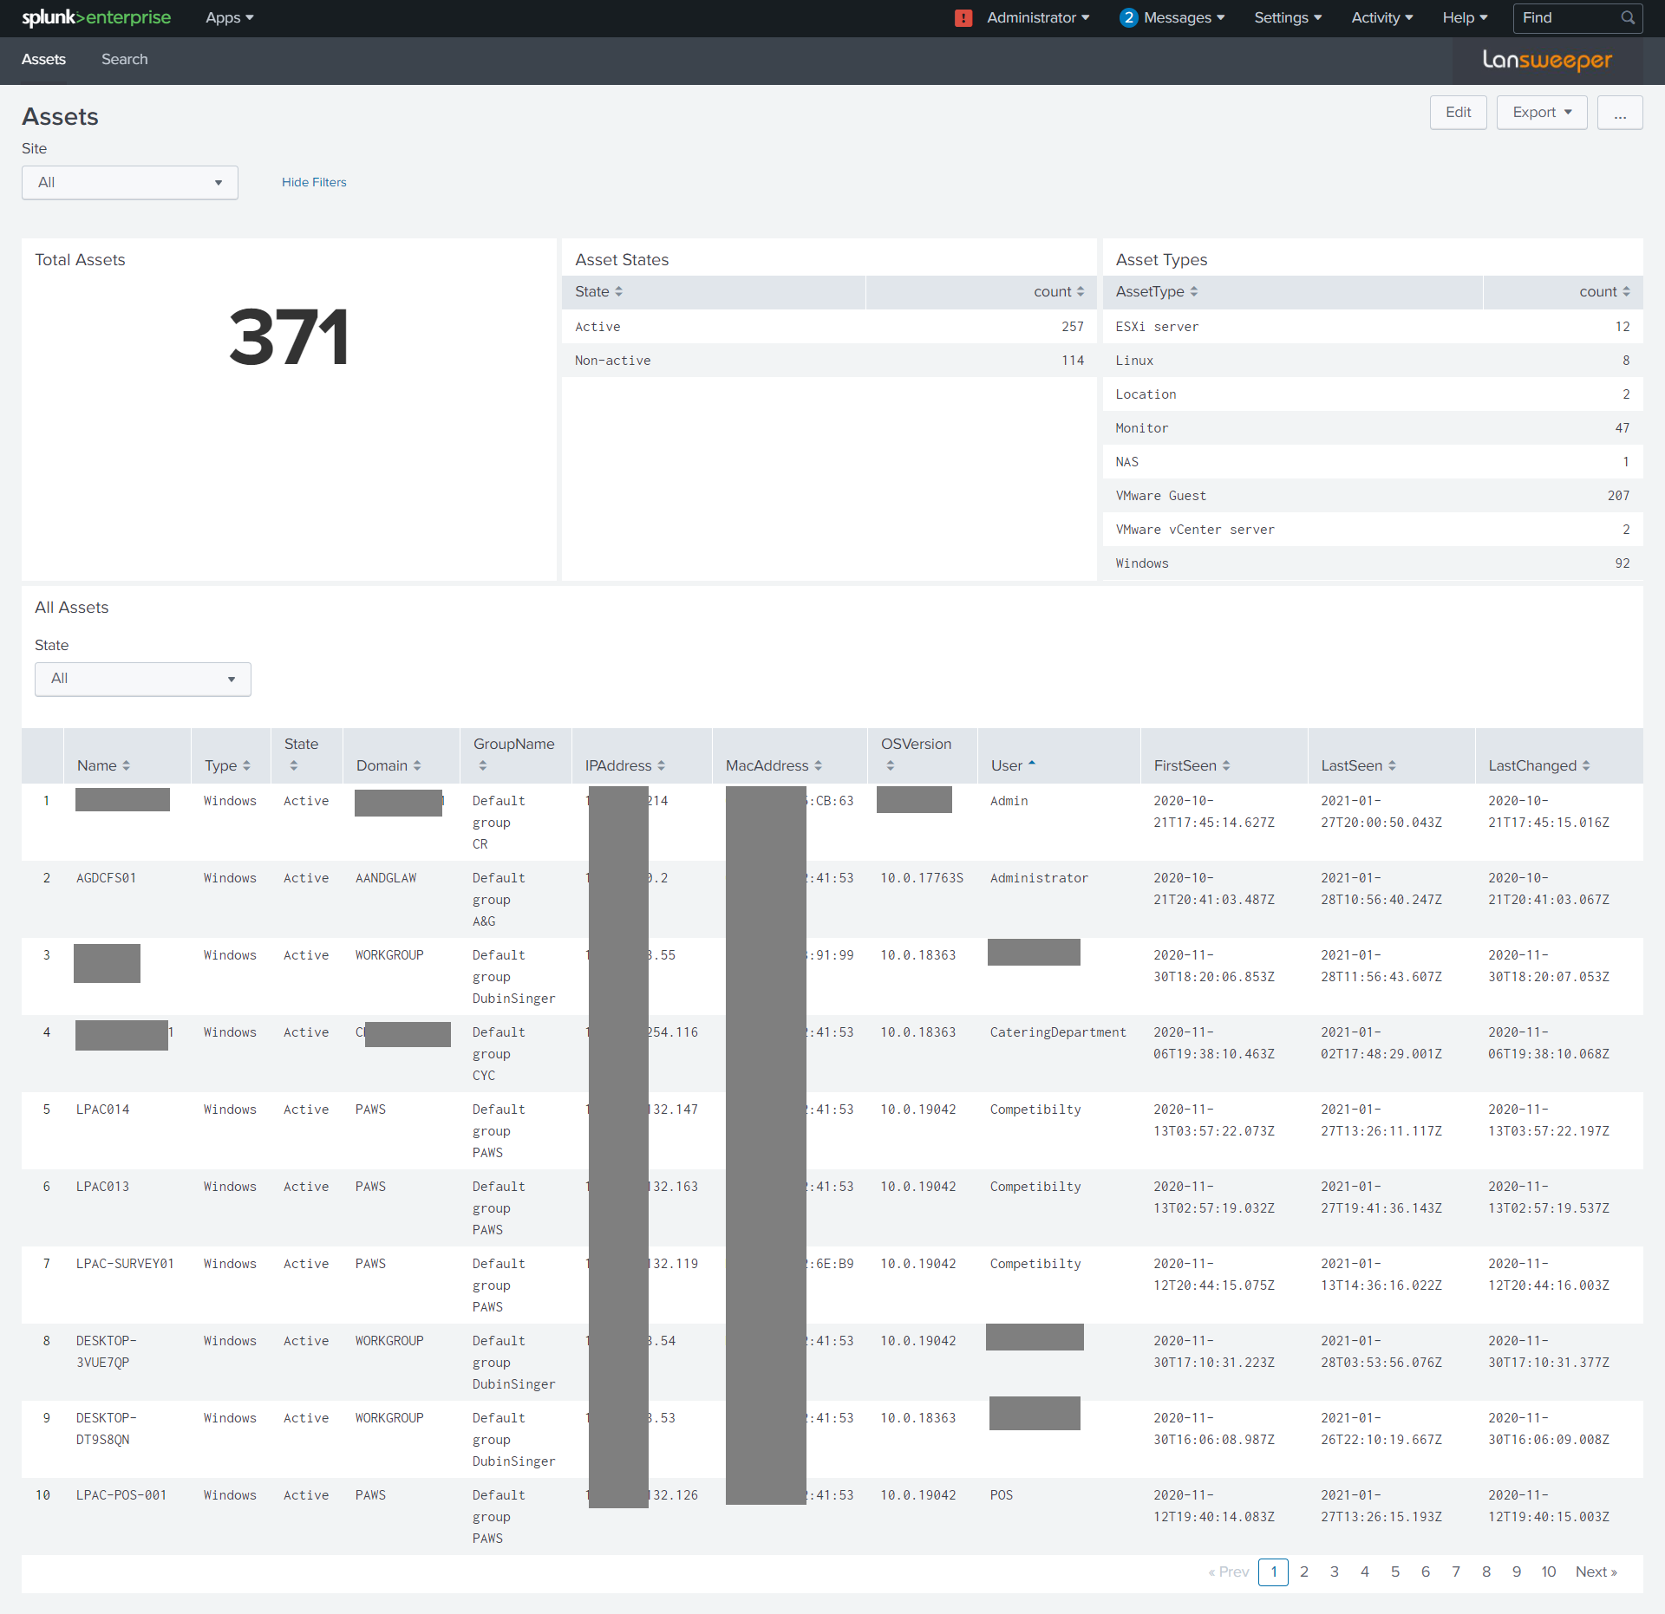Sort All Assets table by LastSeen

tap(1358, 766)
